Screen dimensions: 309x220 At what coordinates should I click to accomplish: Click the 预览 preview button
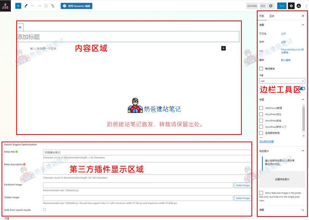[x=263, y=6]
